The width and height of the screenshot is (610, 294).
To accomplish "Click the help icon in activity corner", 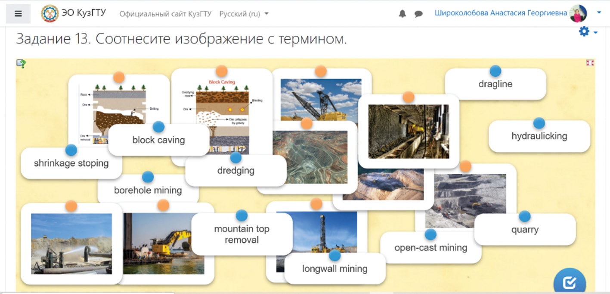I will coord(21,64).
